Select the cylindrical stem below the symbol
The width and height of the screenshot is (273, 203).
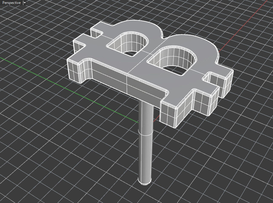(x=145, y=143)
